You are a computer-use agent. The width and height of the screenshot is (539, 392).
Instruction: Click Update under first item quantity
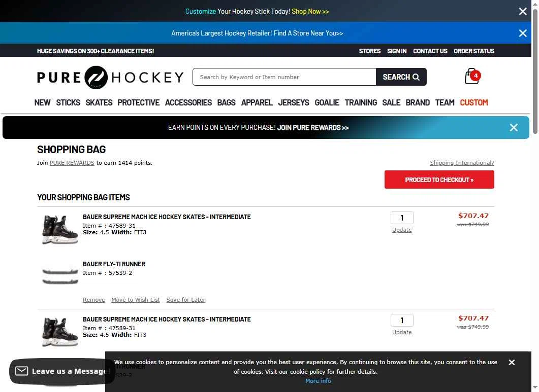[402, 230]
